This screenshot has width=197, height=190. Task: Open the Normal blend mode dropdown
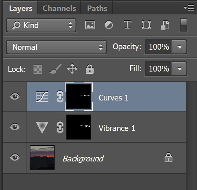click(x=56, y=47)
